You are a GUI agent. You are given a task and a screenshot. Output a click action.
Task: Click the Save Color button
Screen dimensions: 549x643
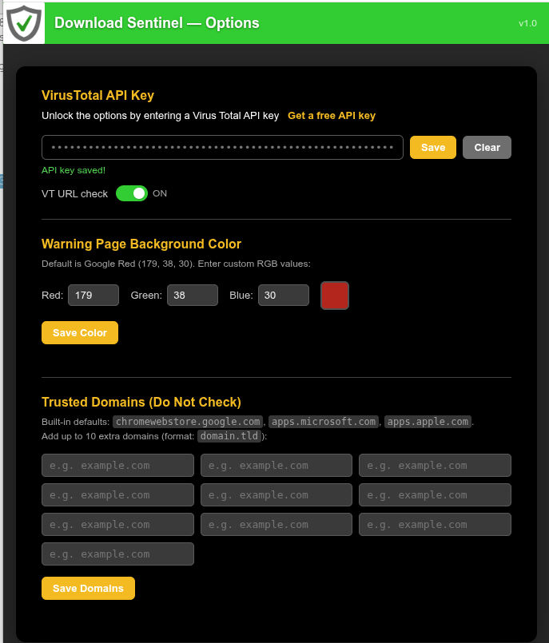click(x=80, y=332)
